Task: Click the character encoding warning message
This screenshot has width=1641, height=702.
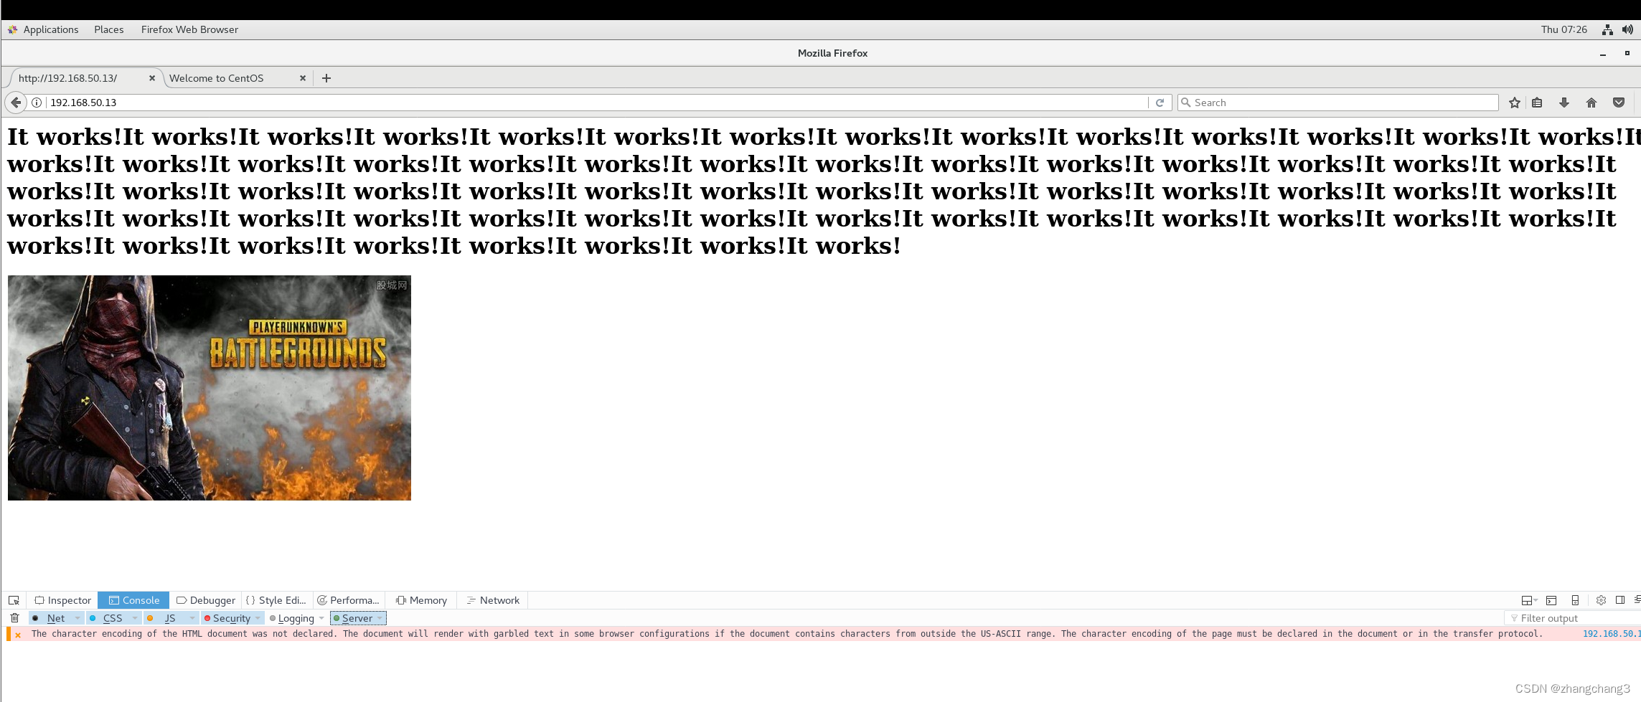Action: pyautogui.click(x=786, y=634)
